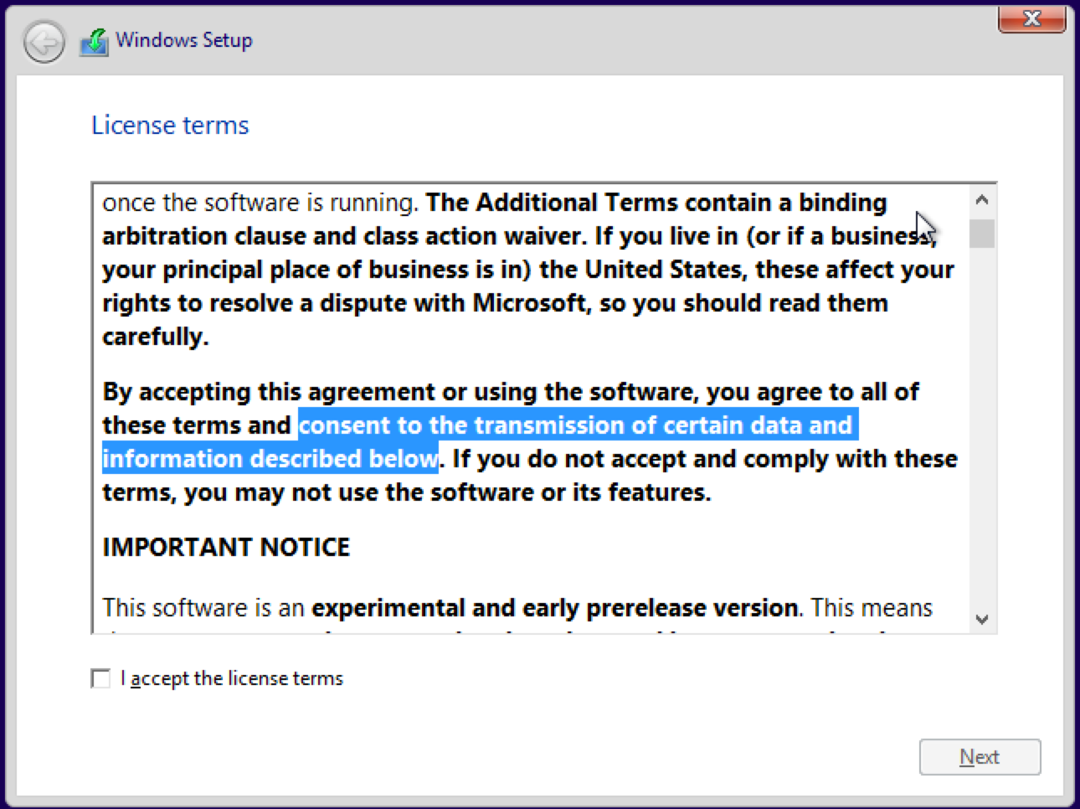Click the Next button
The width and height of the screenshot is (1080, 809).
point(980,757)
